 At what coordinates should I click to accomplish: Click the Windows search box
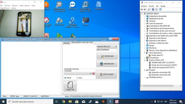click(30, 101)
